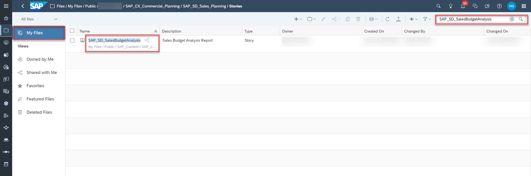
Task: Open the three-connected-dots icon in side navigation
Action: click(x=6, y=152)
